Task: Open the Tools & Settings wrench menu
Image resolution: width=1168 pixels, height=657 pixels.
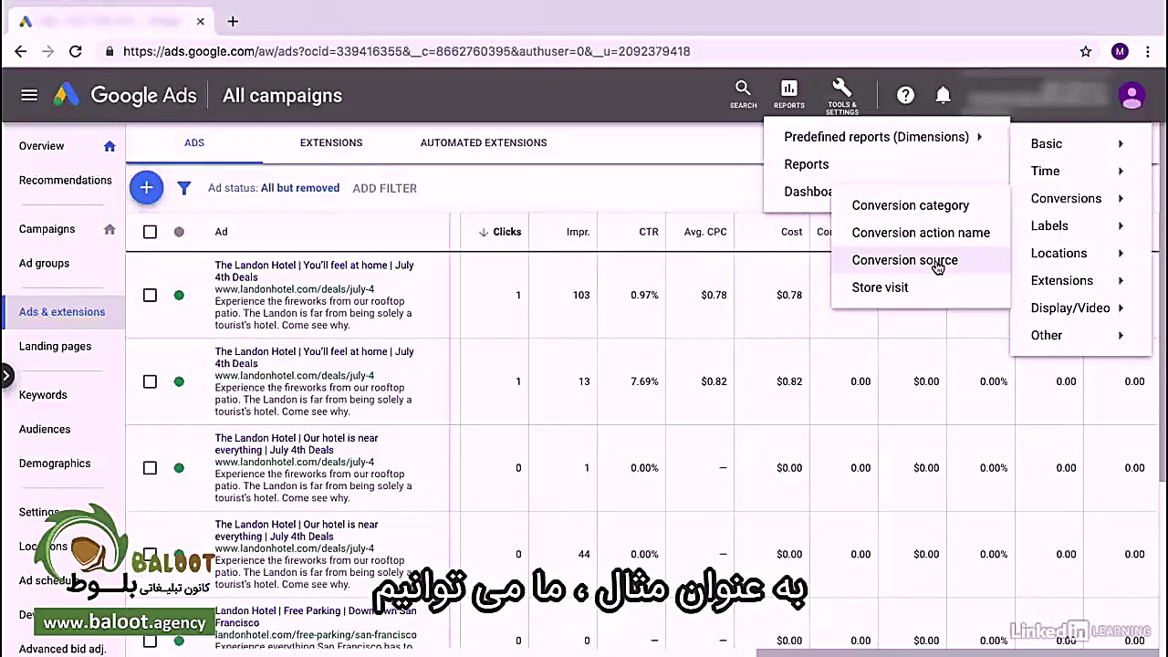Action: (841, 91)
